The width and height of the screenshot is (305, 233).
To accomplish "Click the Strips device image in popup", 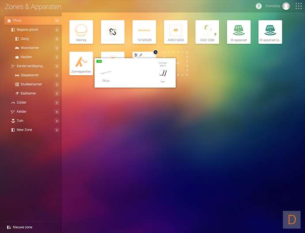I will pyautogui.click(x=106, y=73).
